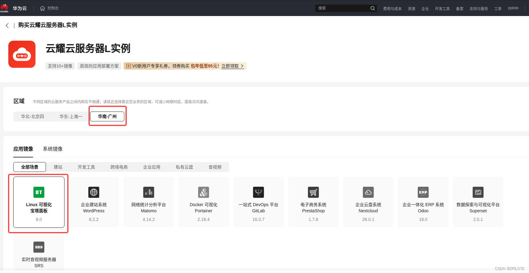The height and width of the screenshot is (273, 529).
Task: Open the 企业 menu
Action: [425, 9]
